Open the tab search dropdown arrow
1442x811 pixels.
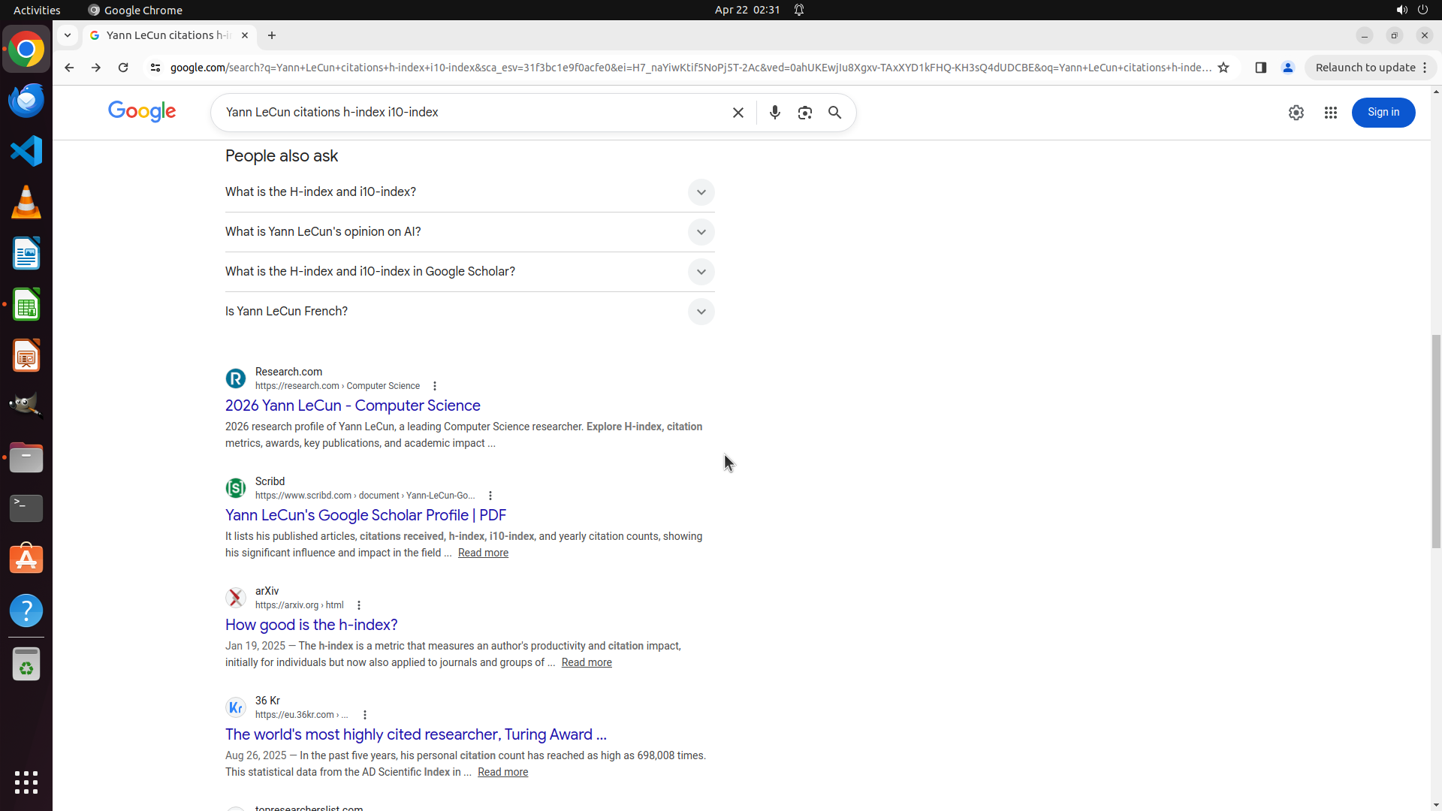coord(68,35)
